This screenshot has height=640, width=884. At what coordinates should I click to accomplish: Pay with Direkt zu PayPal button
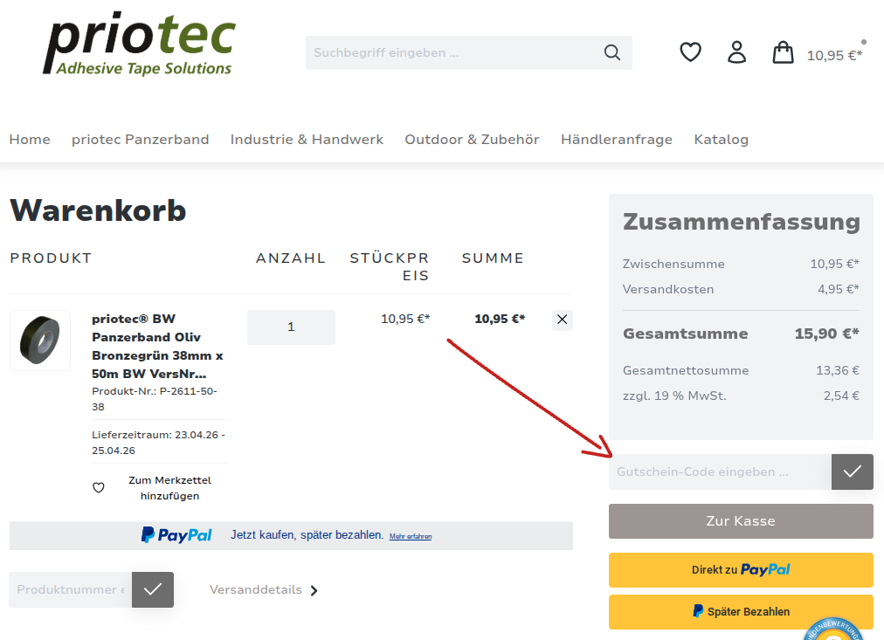click(741, 569)
